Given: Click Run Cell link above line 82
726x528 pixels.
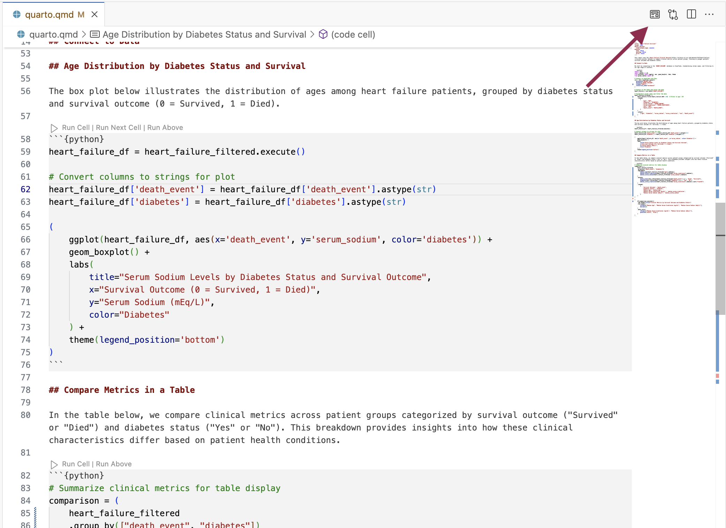Looking at the screenshot, I should coord(76,464).
